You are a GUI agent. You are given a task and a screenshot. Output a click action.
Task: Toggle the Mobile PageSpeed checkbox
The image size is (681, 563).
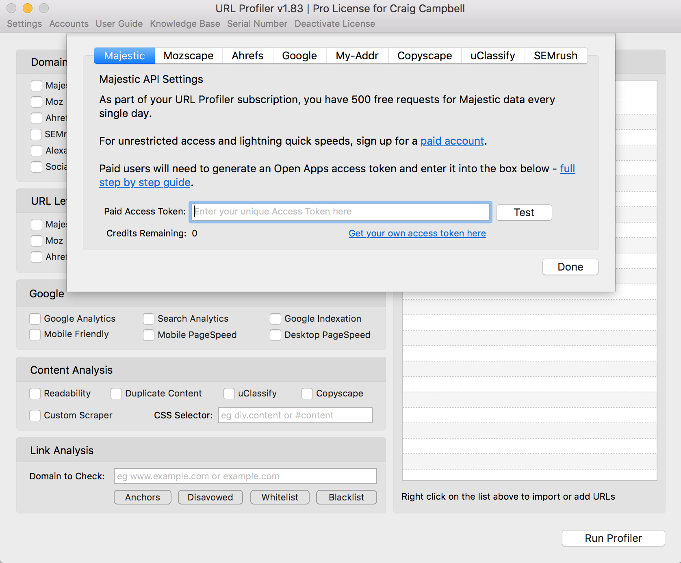pos(149,335)
